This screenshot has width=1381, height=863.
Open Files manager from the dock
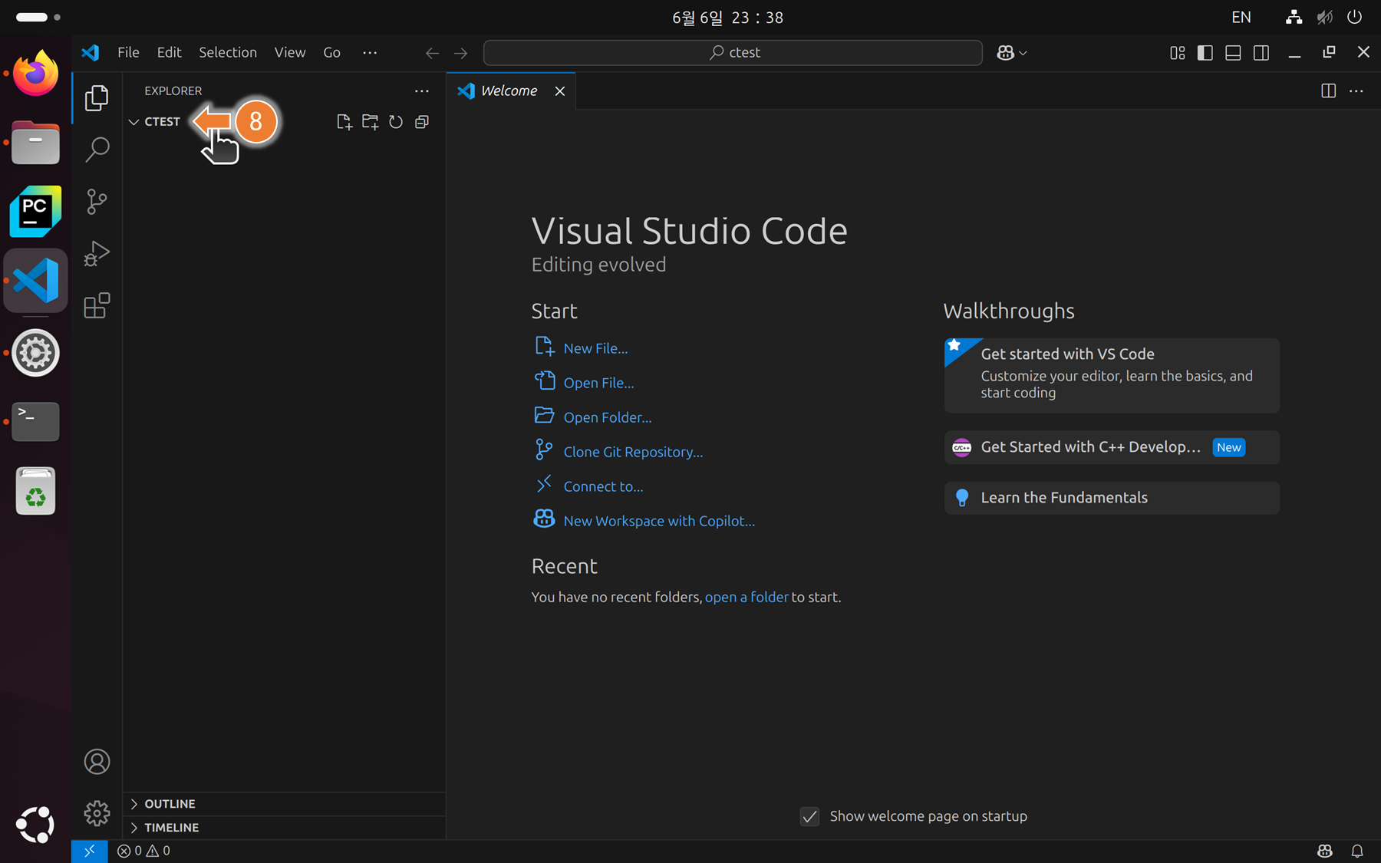point(35,143)
